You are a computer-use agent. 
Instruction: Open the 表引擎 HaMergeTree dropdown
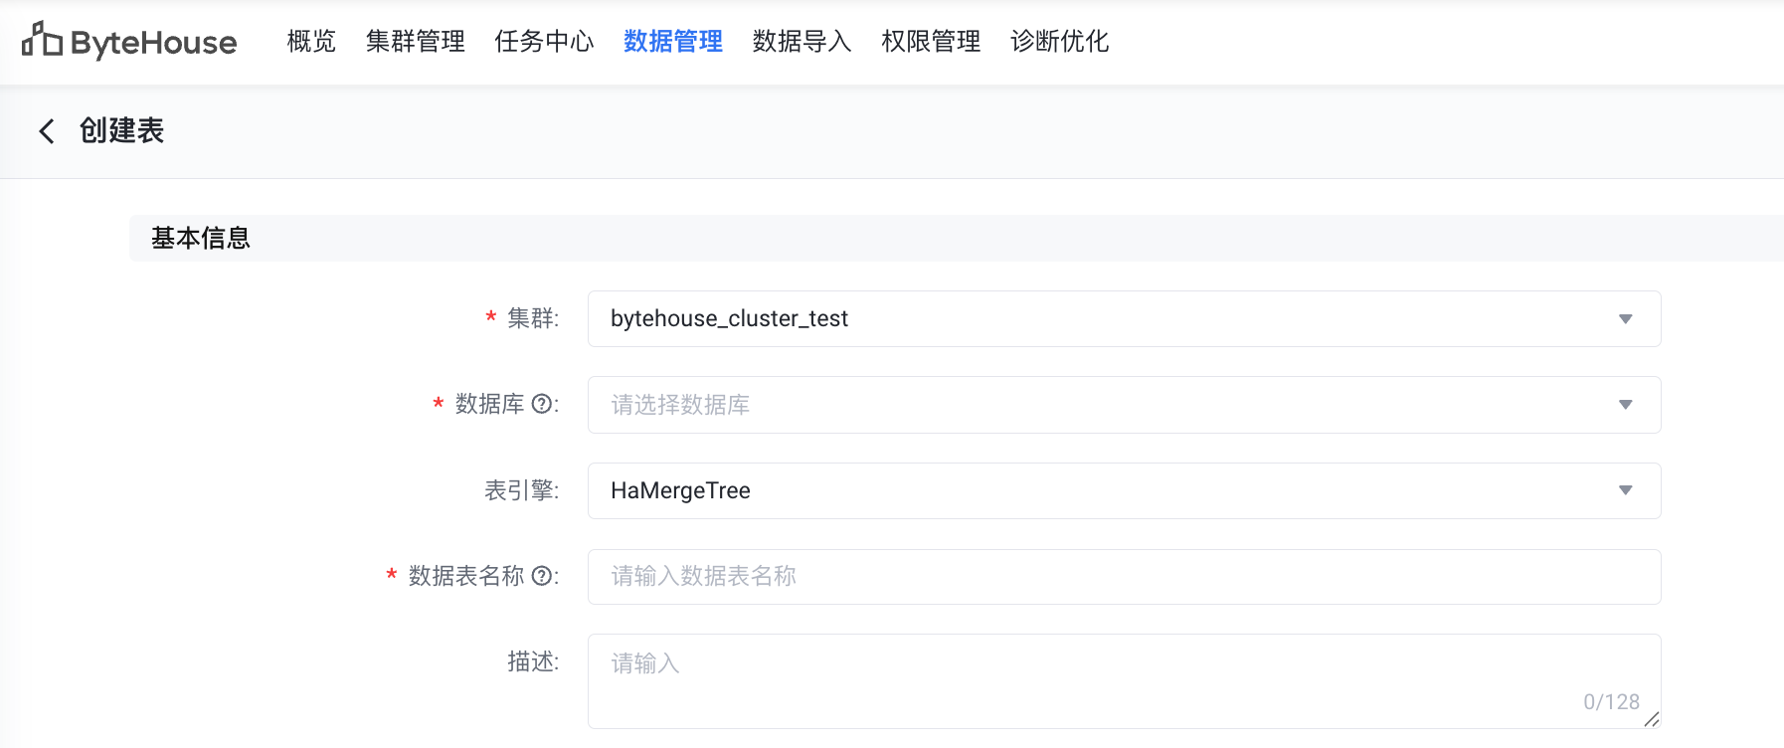pos(1124,490)
